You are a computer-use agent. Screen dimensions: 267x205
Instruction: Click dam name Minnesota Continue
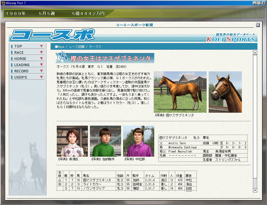click(182, 147)
